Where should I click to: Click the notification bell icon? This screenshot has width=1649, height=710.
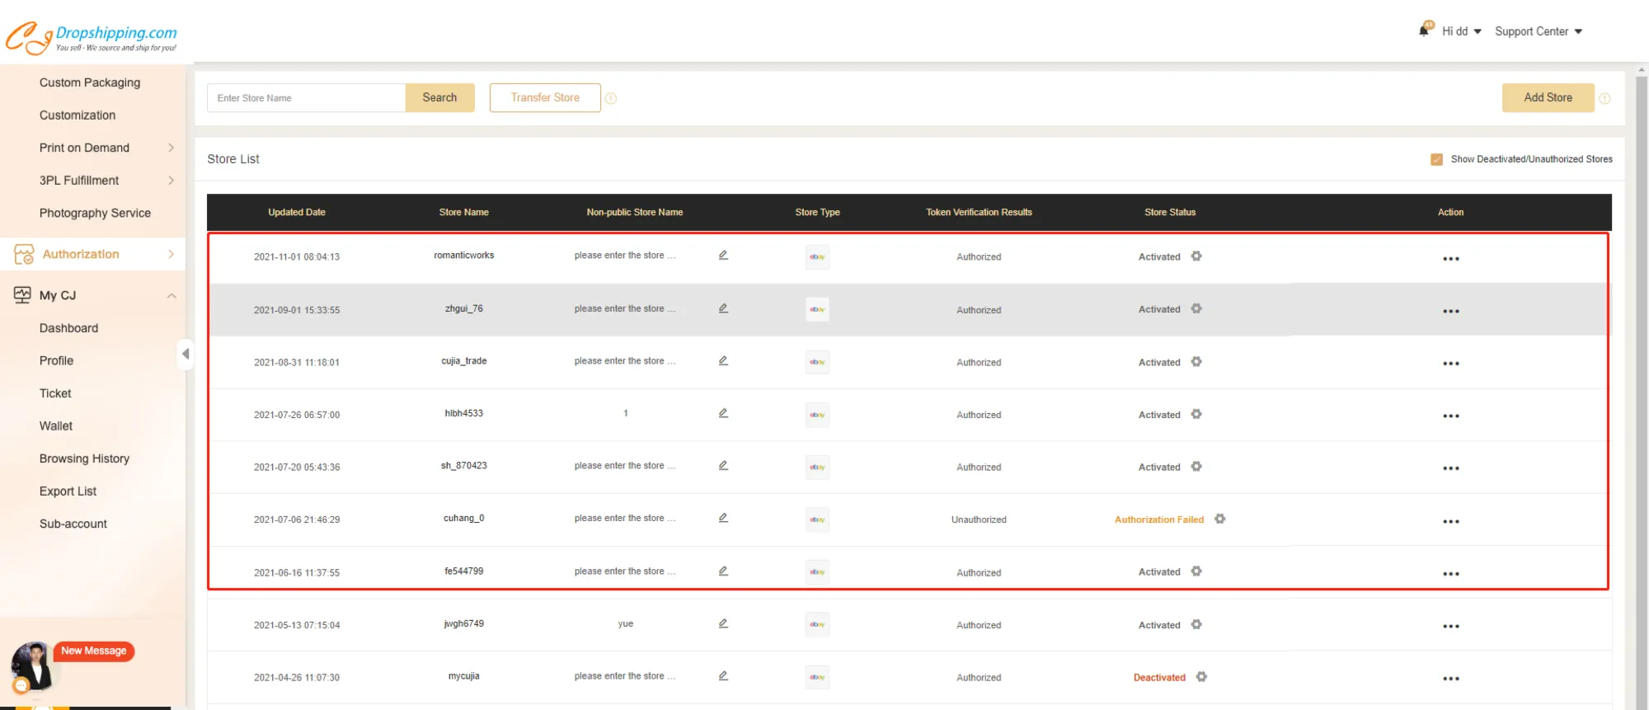[1424, 31]
